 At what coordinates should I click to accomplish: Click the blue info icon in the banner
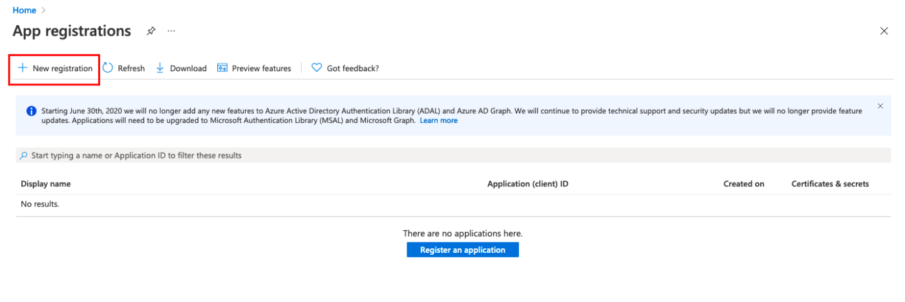[x=31, y=111]
